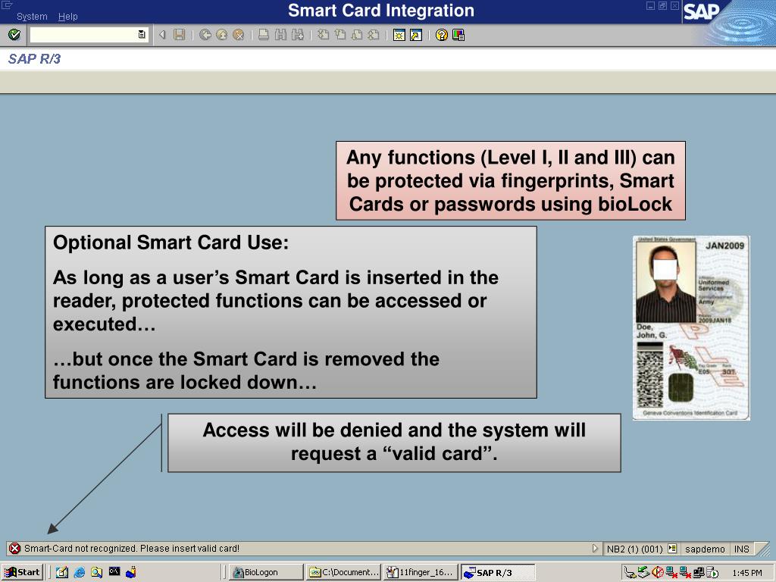Click the green Enter checkmark icon
Viewport: 776px width, 582px height.
click(x=14, y=35)
